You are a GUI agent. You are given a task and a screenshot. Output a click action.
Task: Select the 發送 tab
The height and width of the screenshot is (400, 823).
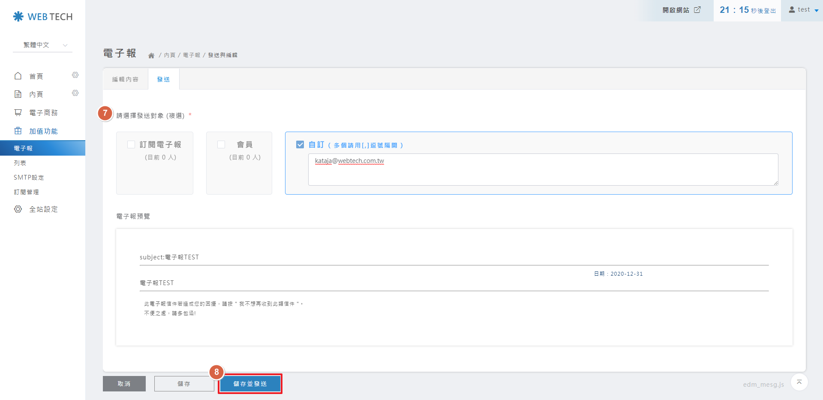click(163, 79)
